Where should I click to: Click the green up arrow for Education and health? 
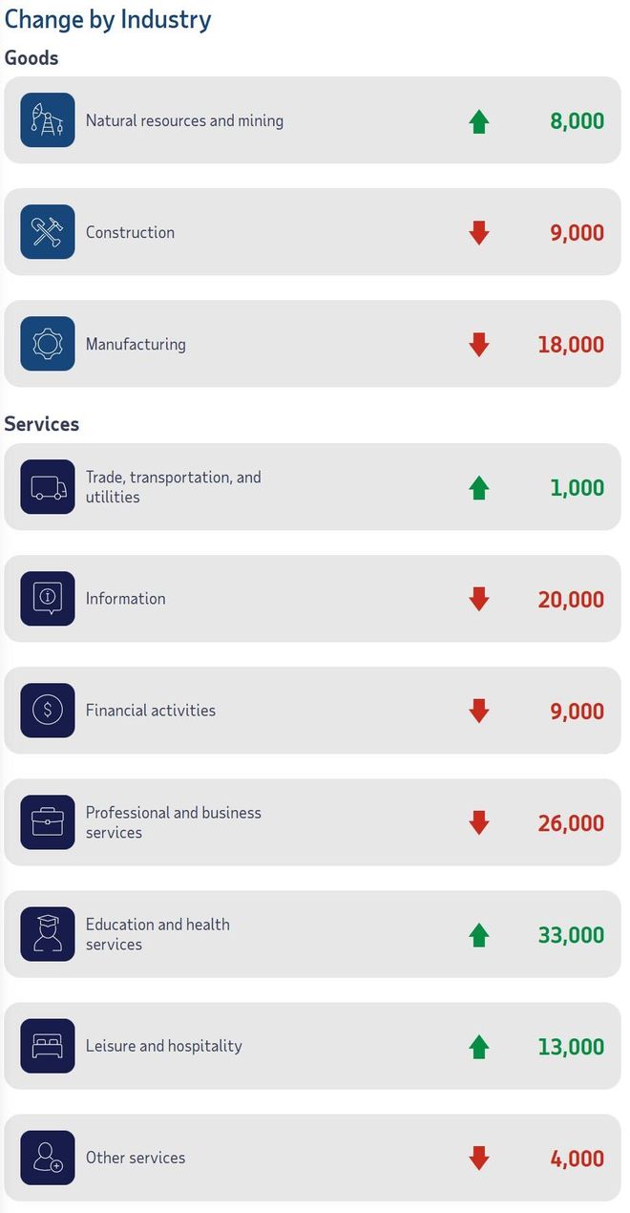pos(479,935)
